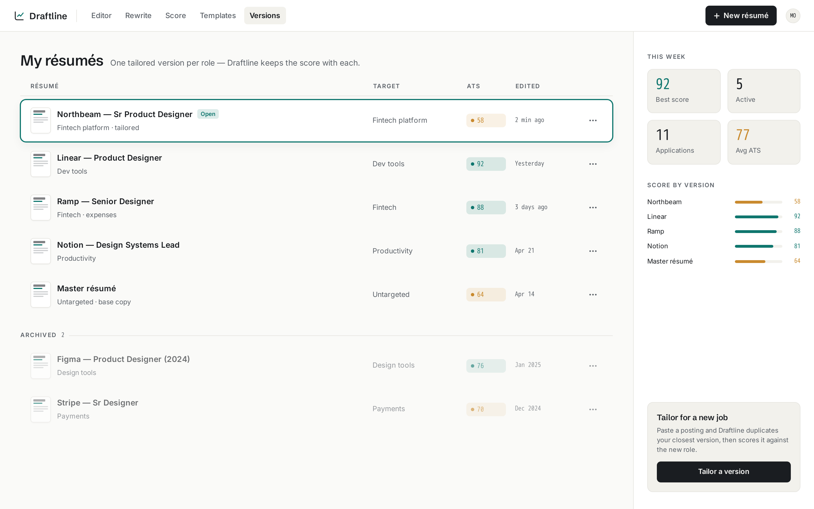The image size is (814, 509).
Task: Sort by the TARGET column header
Action: click(x=386, y=86)
